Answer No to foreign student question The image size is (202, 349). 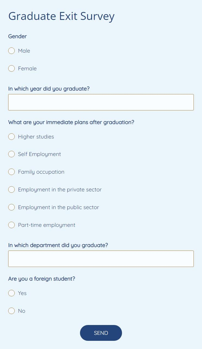point(11,311)
